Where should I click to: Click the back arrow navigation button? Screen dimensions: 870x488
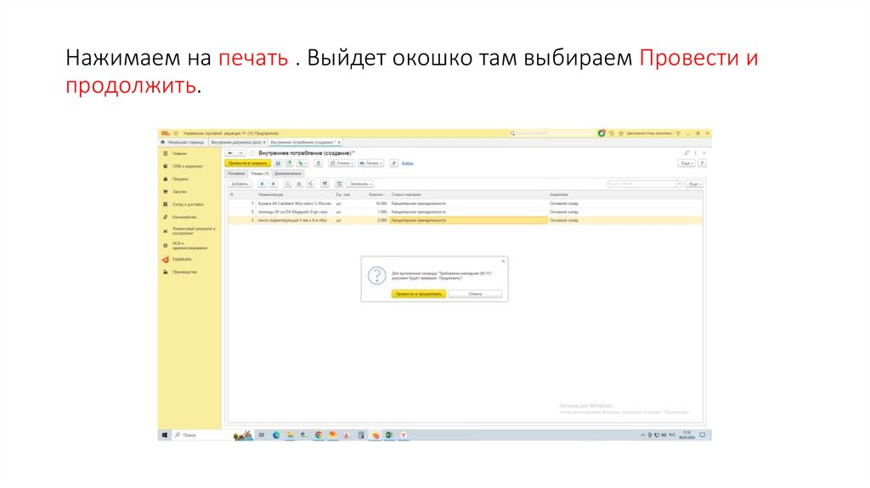pyautogui.click(x=230, y=153)
